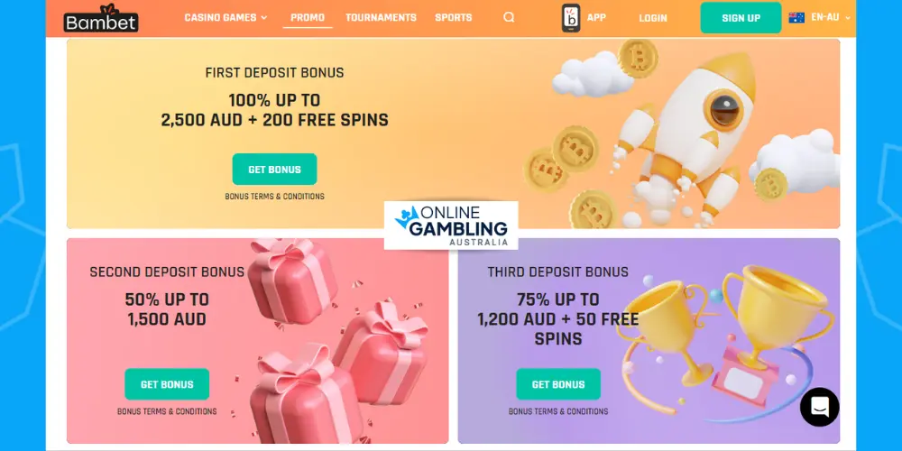Image resolution: width=902 pixels, height=451 pixels.
Task: Get the third deposit bonus
Action: [558, 384]
